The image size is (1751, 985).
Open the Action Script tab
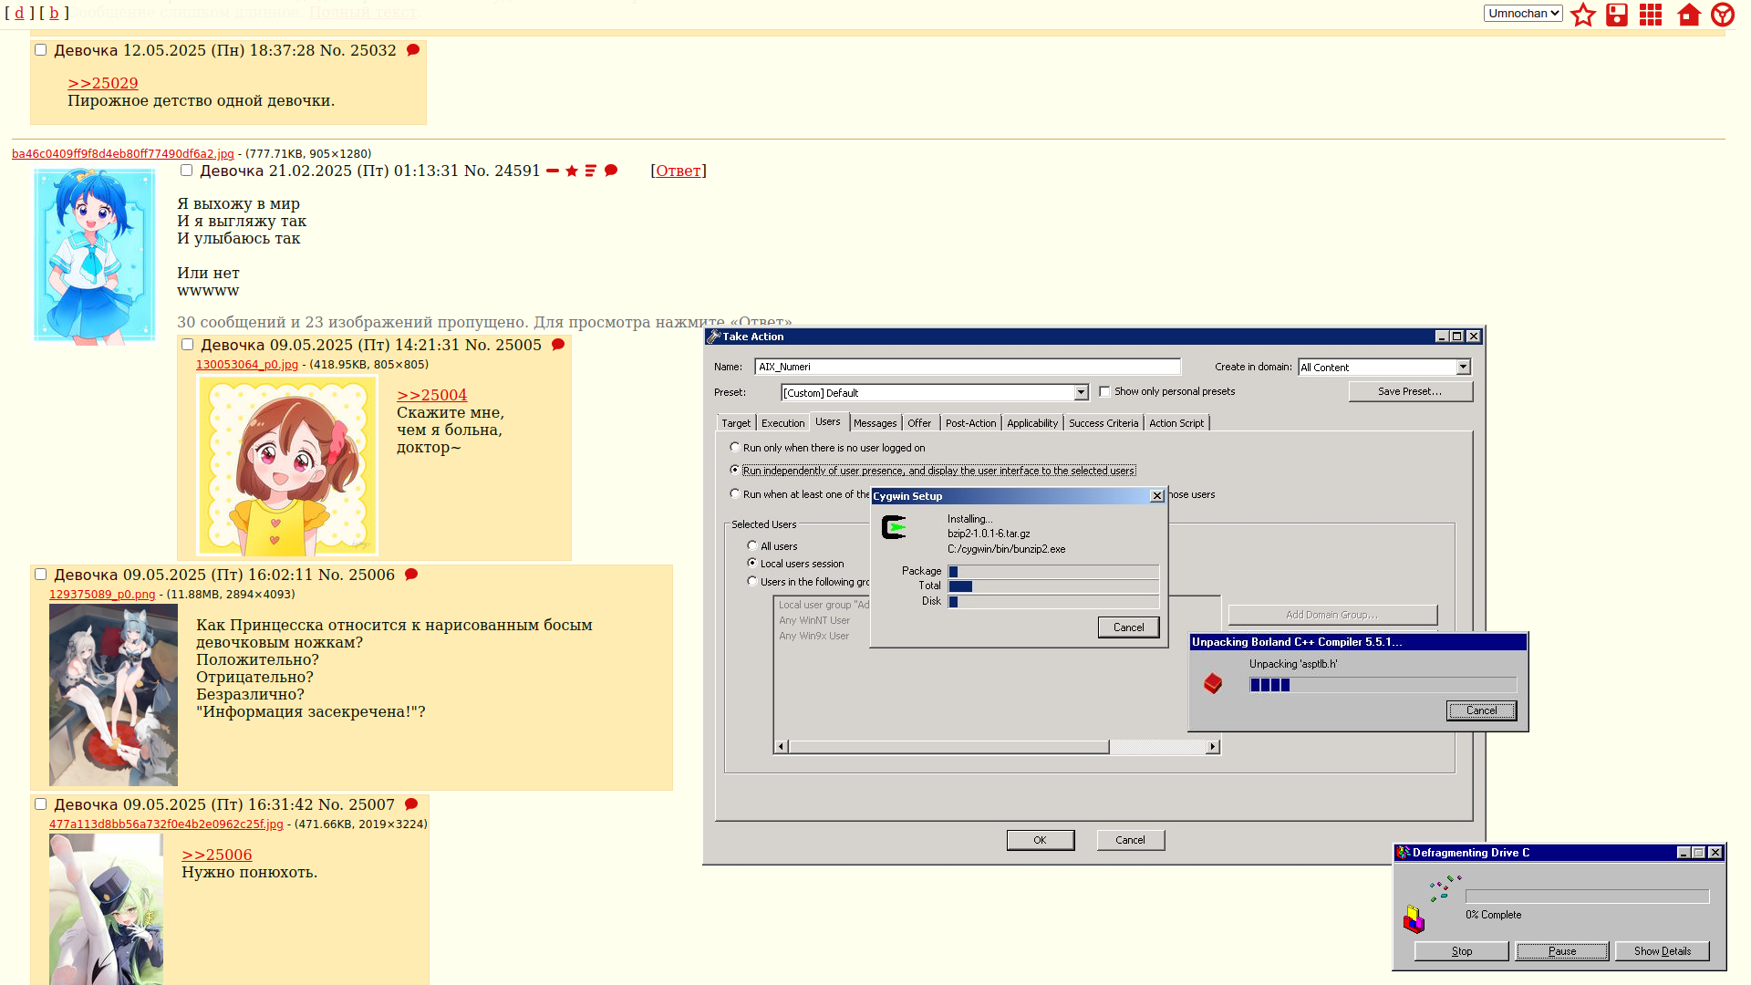tap(1176, 423)
